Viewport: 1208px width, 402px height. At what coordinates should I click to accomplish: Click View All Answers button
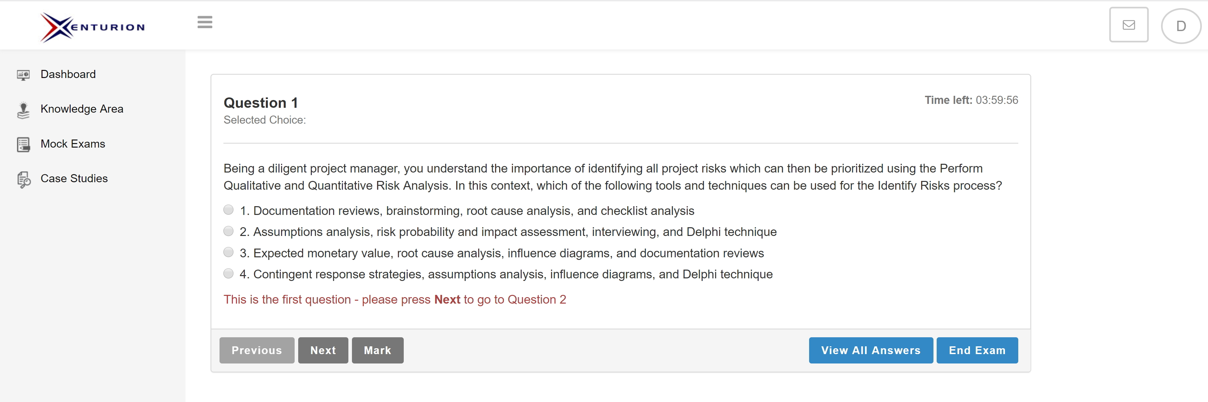tap(870, 350)
